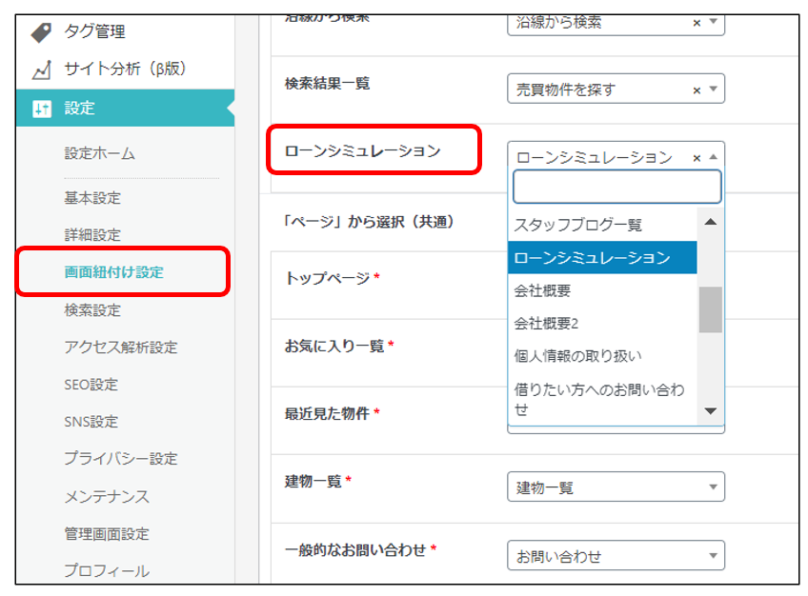808x596 pixels.
Task: Select 借りたい方へのお問い合わせ option
Action: tap(600, 399)
